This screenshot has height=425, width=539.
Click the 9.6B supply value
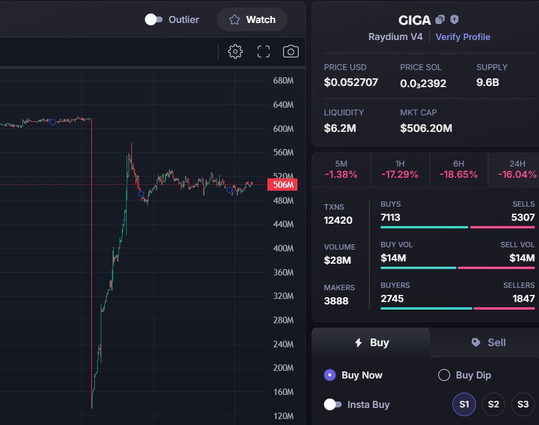[x=487, y=82]
